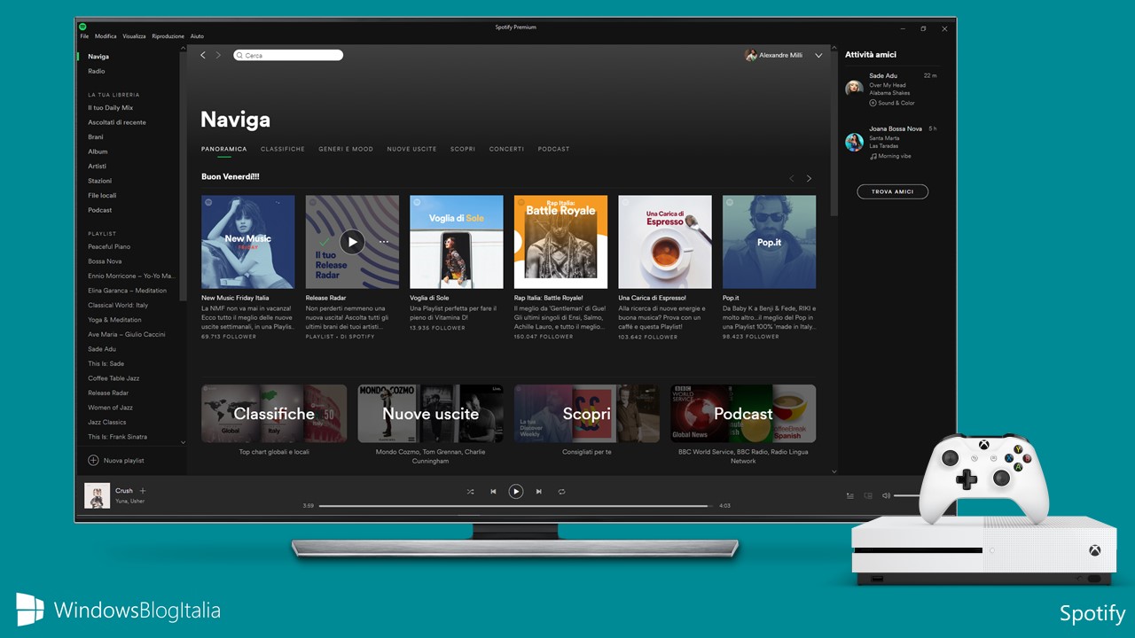1135x638 pixels.
Task: Expand options for Il tuo Release Radar
Action: pos(384,241)
